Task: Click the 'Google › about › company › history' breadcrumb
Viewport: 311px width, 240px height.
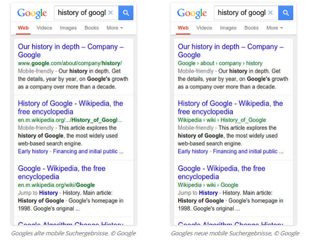Action: [x=220, y=63]
